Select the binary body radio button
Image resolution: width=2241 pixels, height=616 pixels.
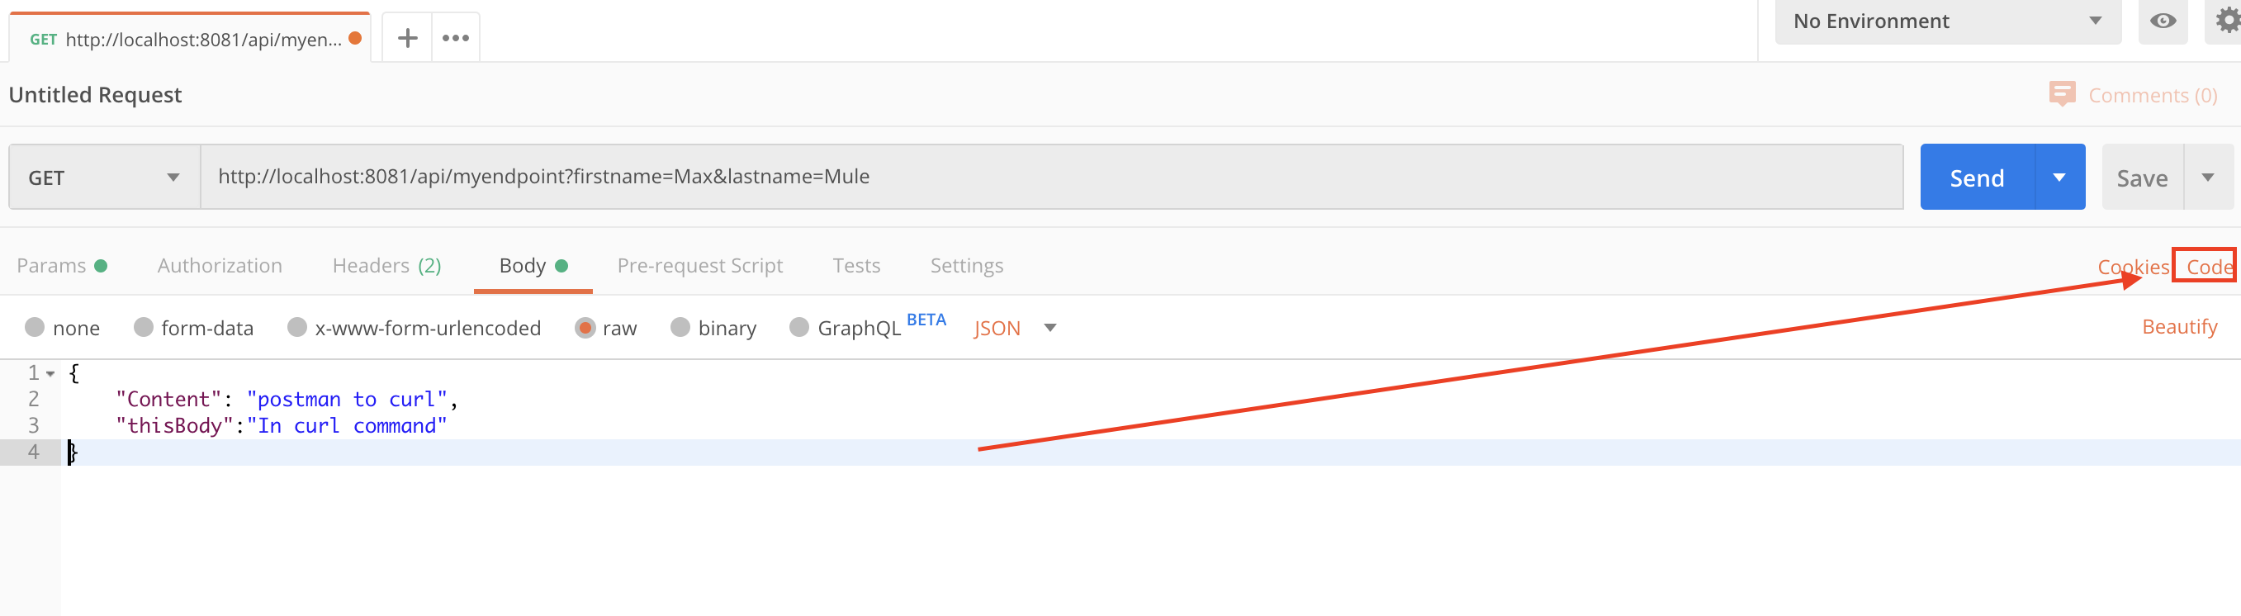click(680, 327)
